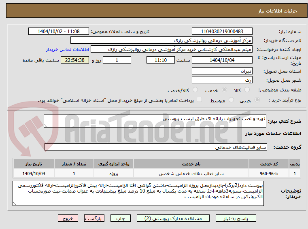The width and height of the screenshot is (308, 229).
Task: Click the announcement date field 1404/10/02 - 11:08
Action: click(59, 32)
